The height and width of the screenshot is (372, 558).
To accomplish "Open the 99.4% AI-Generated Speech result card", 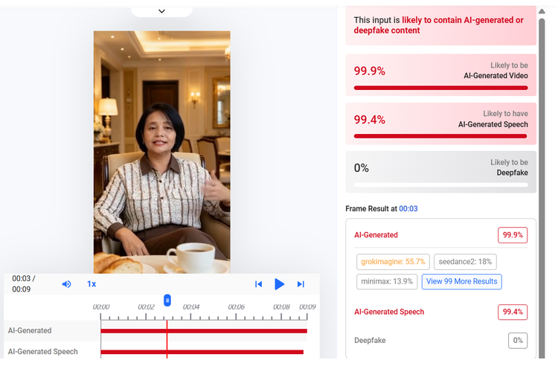I will (440, 124).
